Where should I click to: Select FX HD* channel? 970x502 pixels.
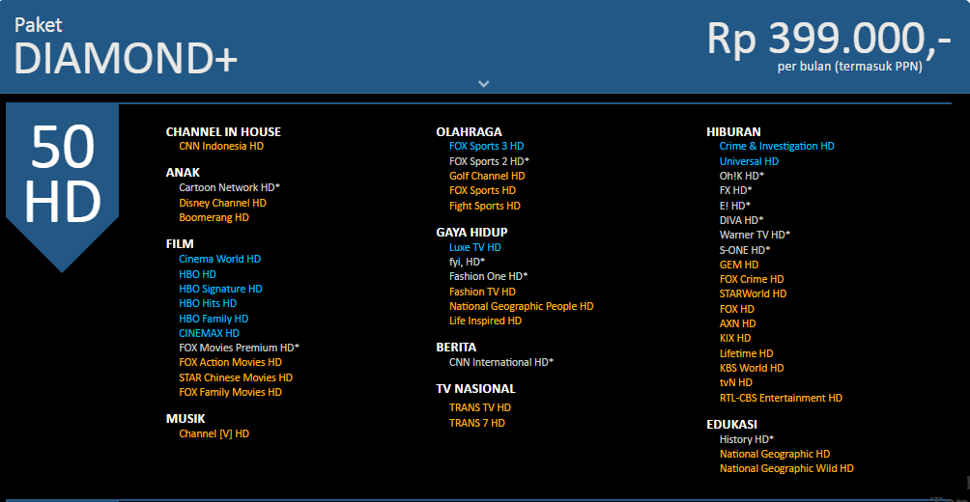[735, 190]
